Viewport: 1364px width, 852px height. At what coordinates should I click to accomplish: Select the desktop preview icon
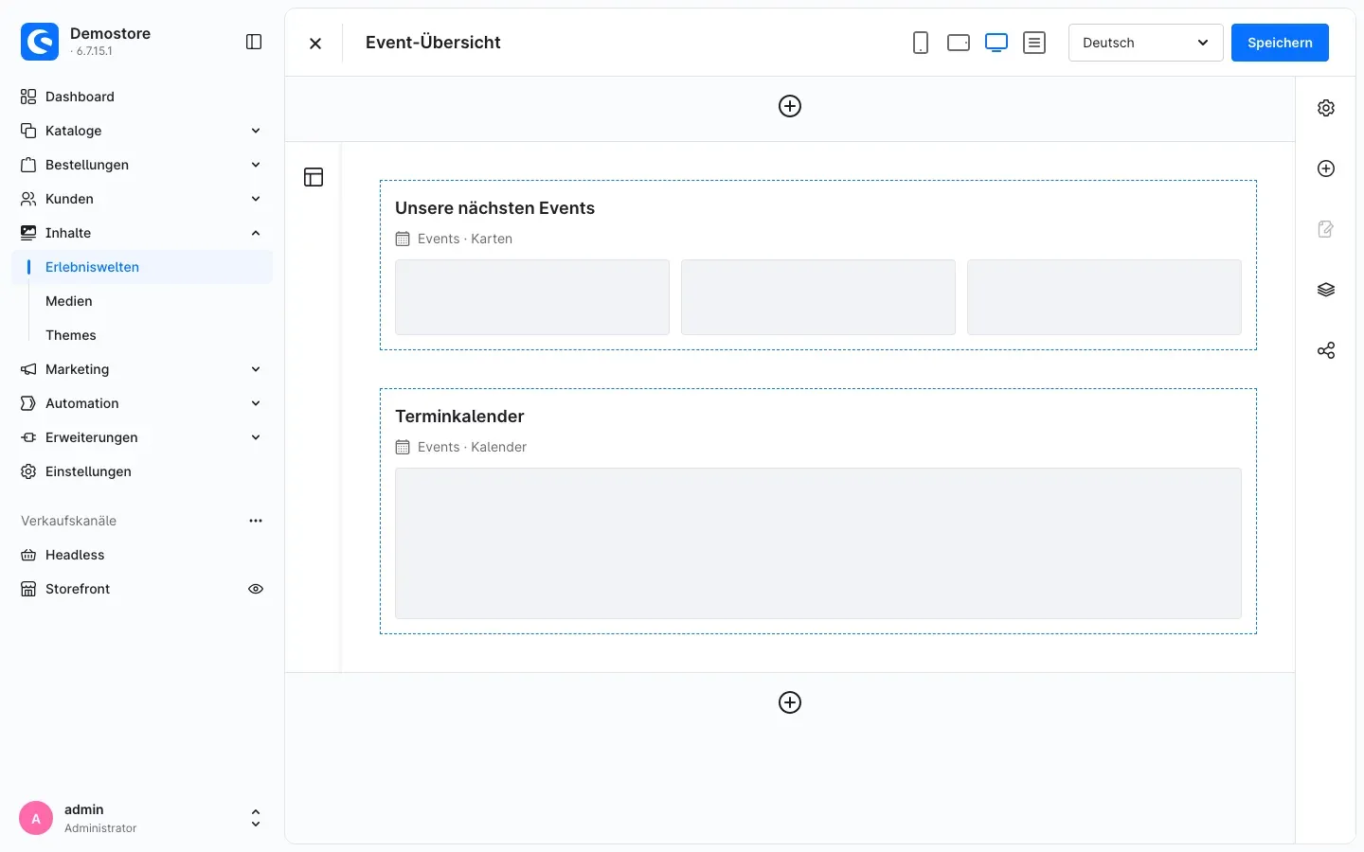coord(996,43)
